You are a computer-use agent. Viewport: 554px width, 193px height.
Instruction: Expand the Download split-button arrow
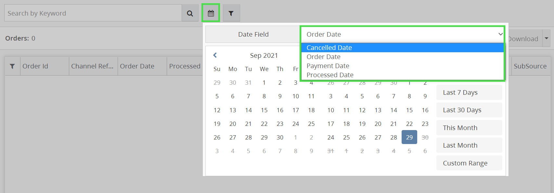coord(546,39)
